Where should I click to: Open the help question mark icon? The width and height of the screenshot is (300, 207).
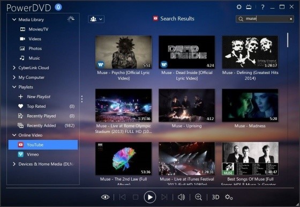(x=262, y=7)
